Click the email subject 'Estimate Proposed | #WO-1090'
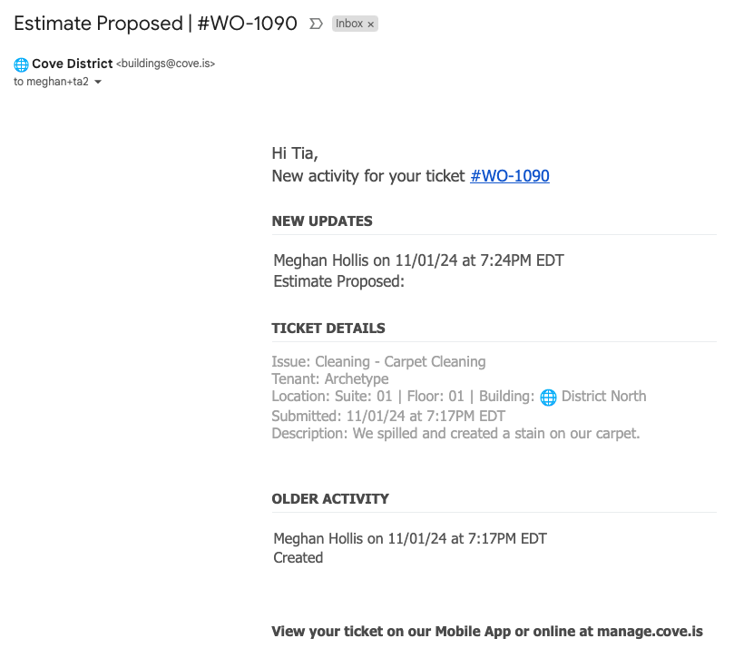Viewport: 734px width, 658px height. (x=155, y=24)
